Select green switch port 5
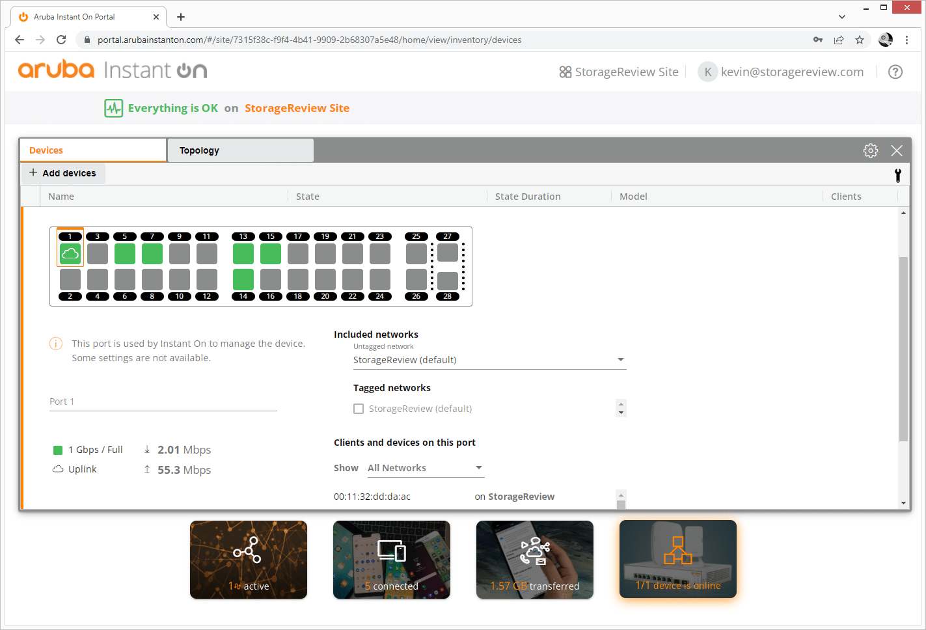 click(125, 254)
